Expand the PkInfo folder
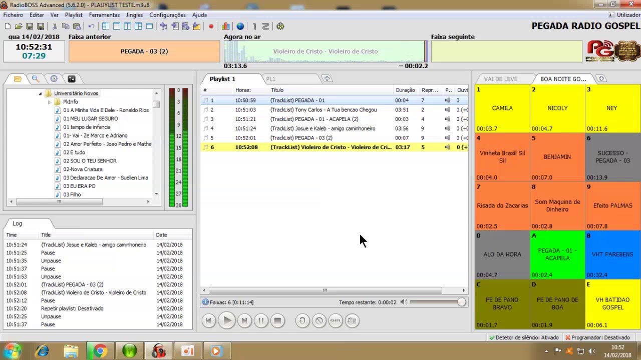This screenshot has height=360, width=641. tap(49, 102)
